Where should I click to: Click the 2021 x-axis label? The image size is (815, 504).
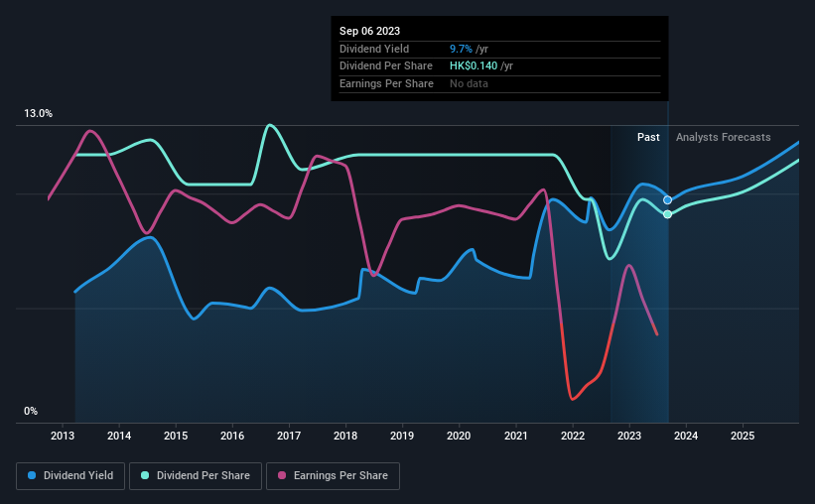pos(515,436)
